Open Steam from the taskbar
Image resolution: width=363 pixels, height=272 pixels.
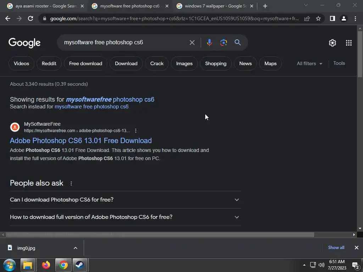pyautogui.click(x=80, y=265)
